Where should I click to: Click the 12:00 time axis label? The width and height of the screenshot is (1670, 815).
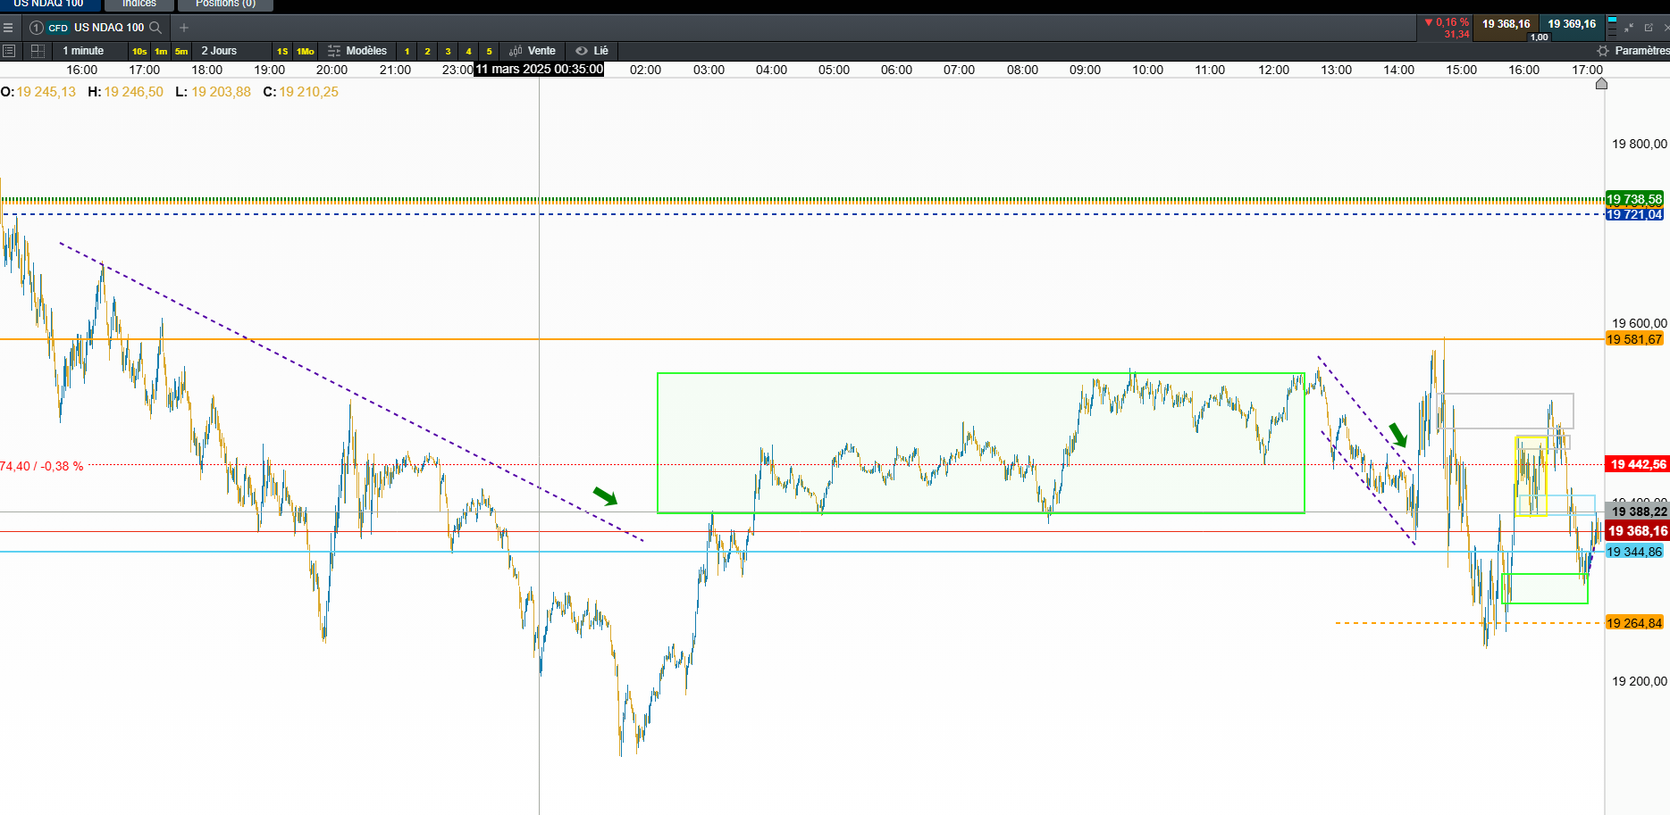[1273, 70]
